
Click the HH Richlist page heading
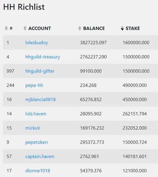coord(24,7)
